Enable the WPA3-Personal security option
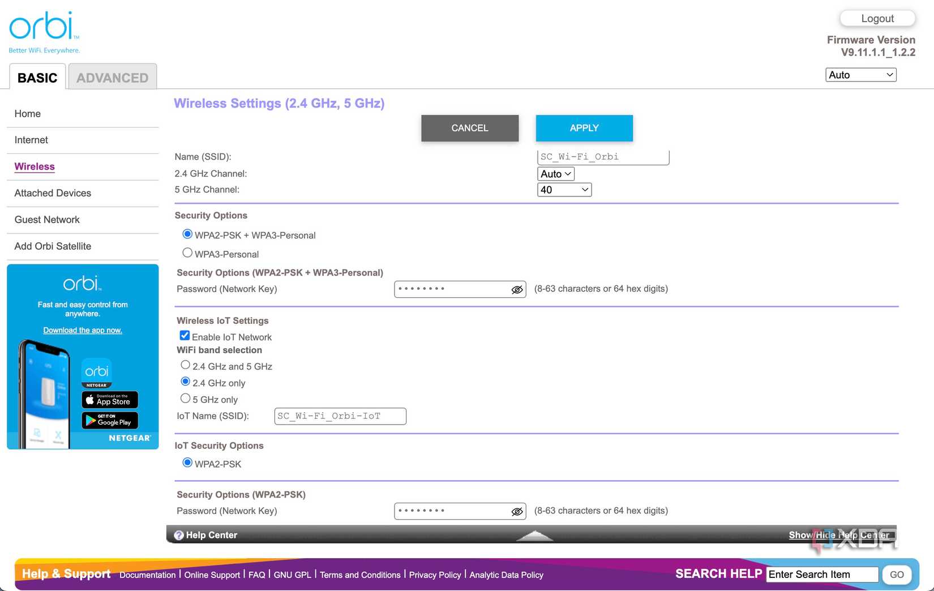Screen dimensions: 934x591 point(187,252)
